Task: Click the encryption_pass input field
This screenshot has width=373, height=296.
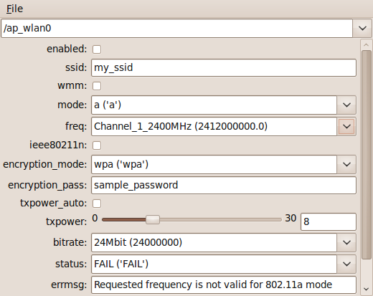Action: tap(224, 185)
